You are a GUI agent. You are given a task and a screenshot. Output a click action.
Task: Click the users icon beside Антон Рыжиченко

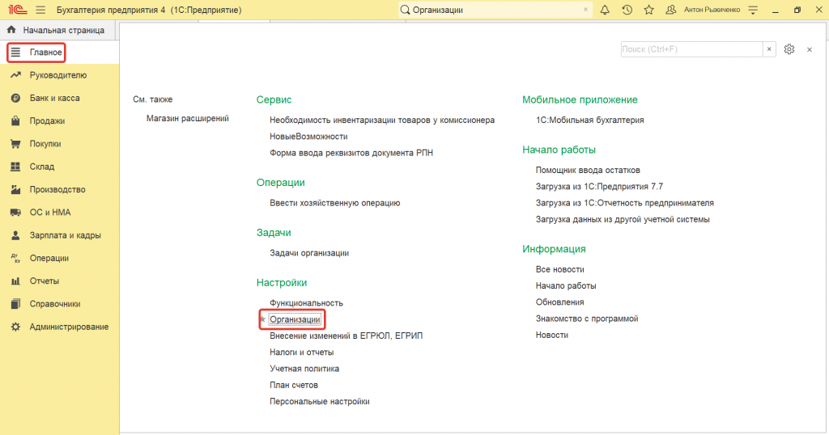670,10
